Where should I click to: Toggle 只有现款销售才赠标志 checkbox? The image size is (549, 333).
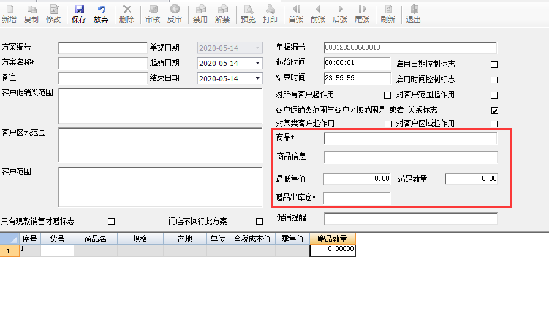coord(112,221)
